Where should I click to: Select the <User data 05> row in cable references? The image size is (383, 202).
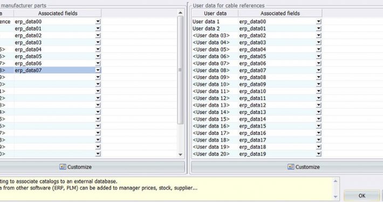(x=256, y=50)
